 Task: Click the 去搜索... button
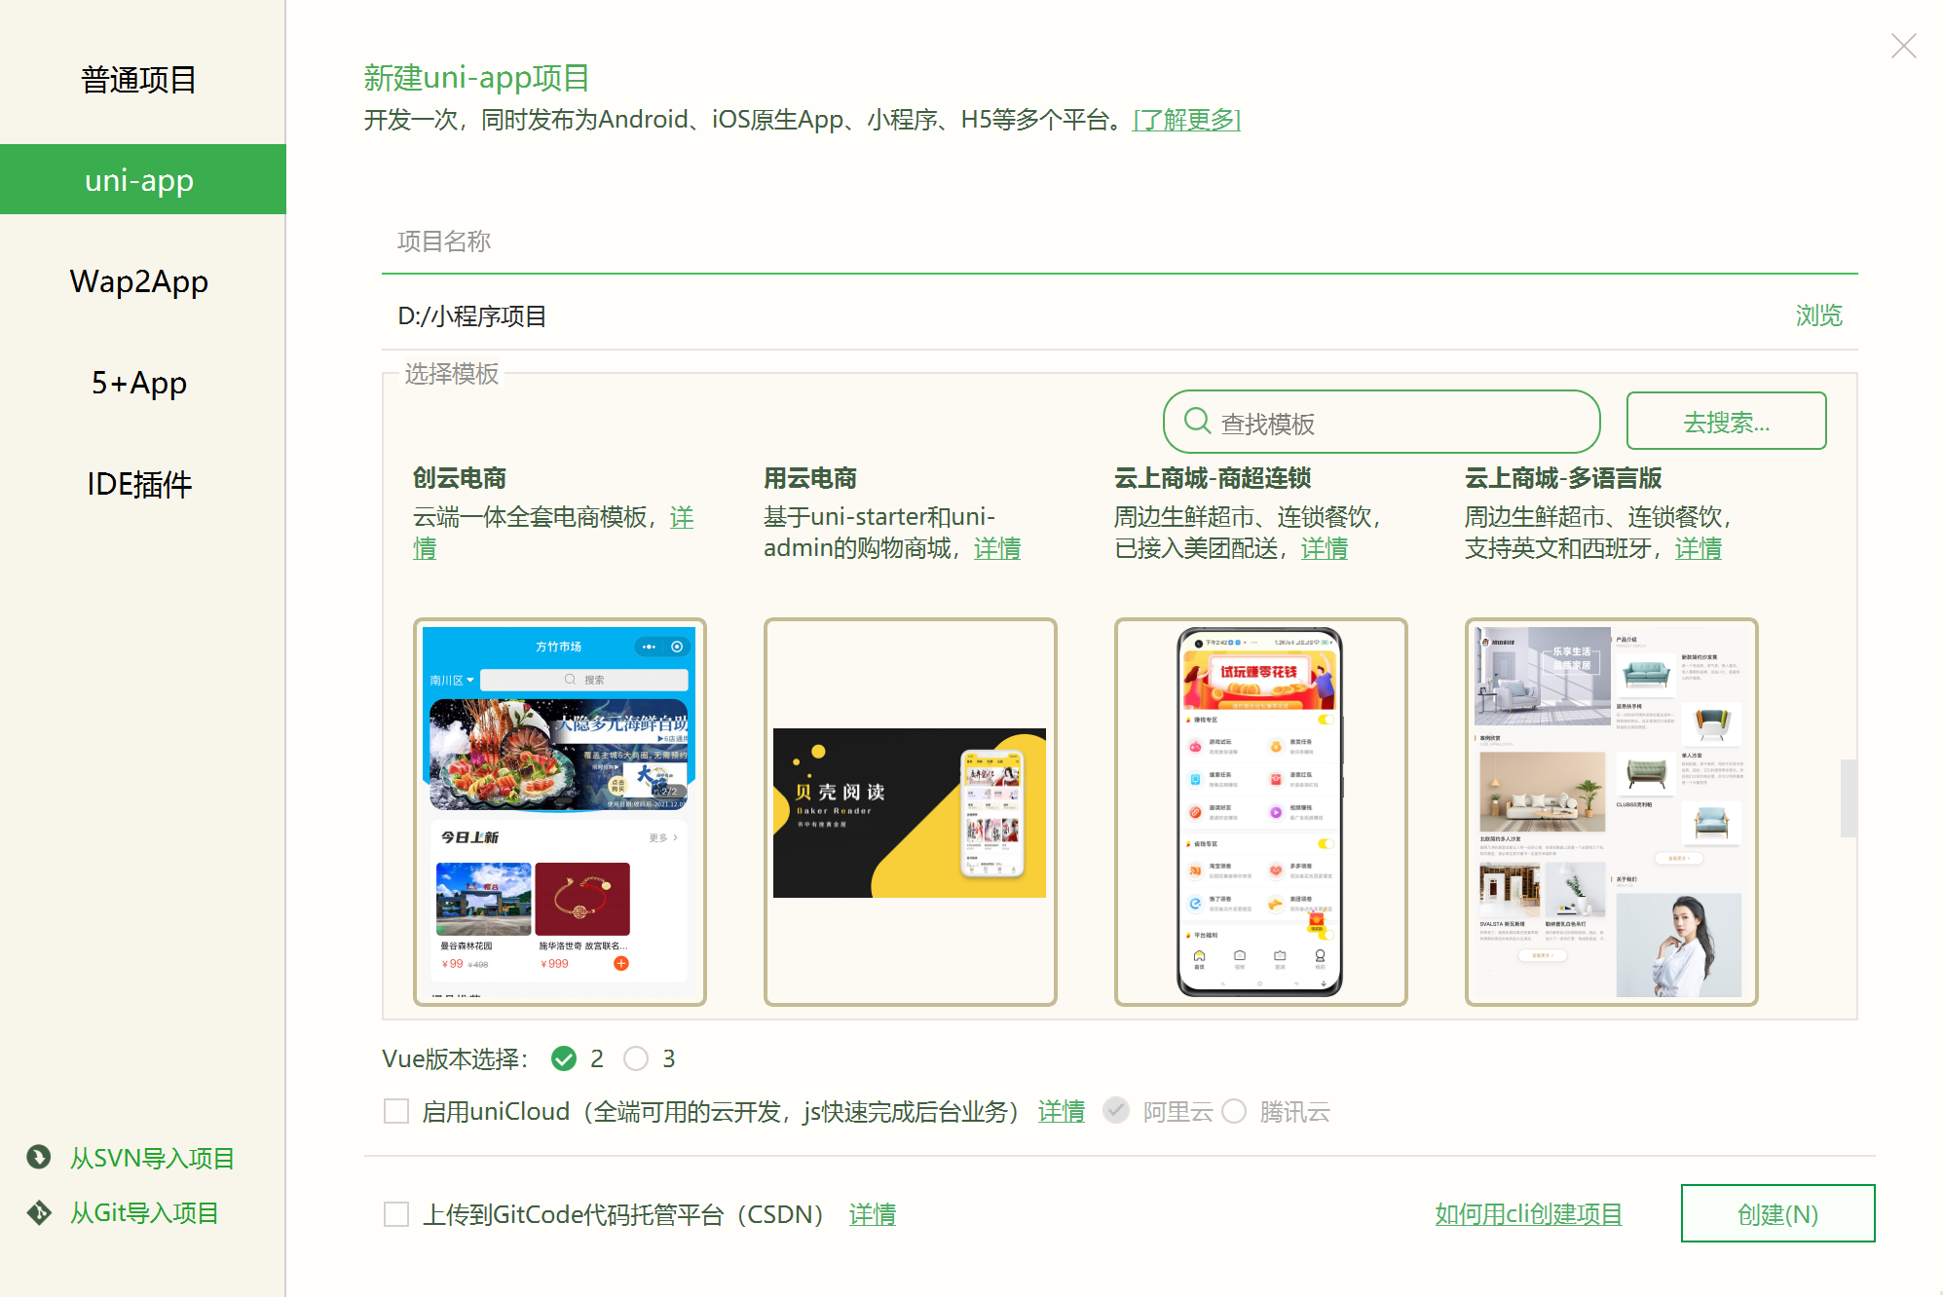tap(1726, 421)
